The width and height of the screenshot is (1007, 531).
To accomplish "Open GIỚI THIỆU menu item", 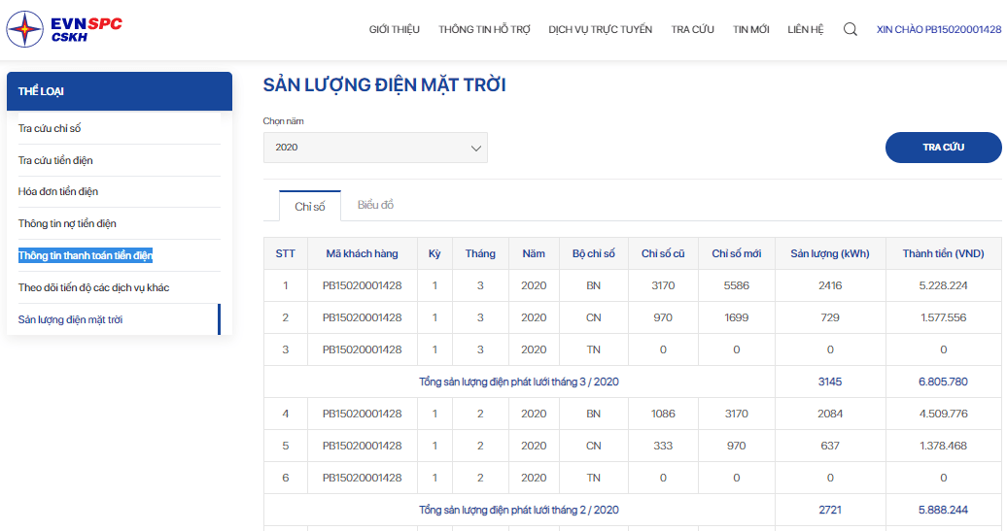I will point(394,29).
